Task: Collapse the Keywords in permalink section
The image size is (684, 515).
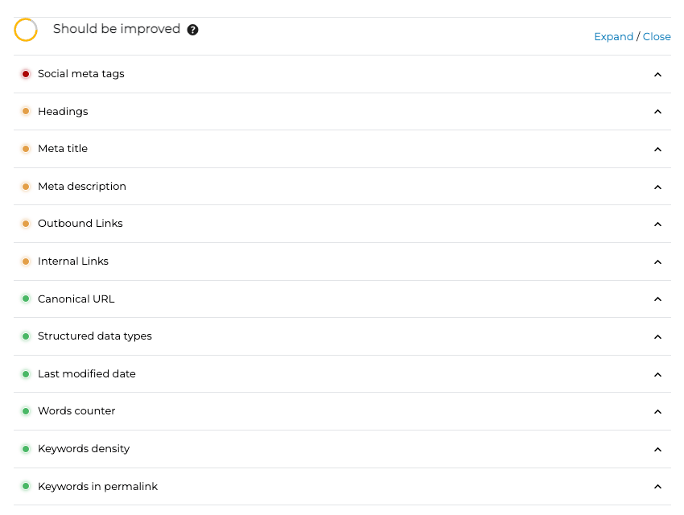Action: 657,486
